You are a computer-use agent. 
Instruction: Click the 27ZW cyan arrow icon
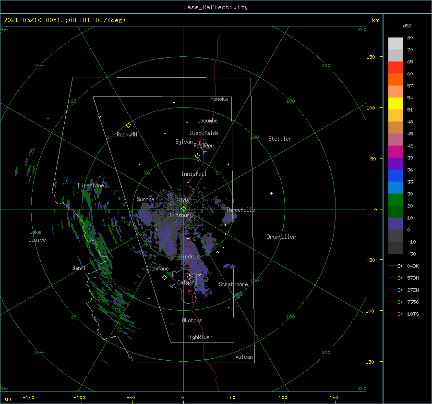pos(396,290)
